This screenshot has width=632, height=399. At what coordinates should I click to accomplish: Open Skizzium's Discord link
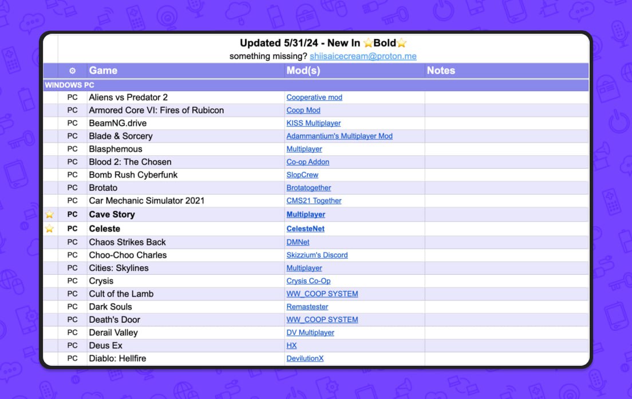tap(317, 255)
